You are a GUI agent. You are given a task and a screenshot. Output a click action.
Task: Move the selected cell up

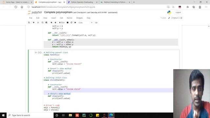pyautogui.click(x=51, y=23)
